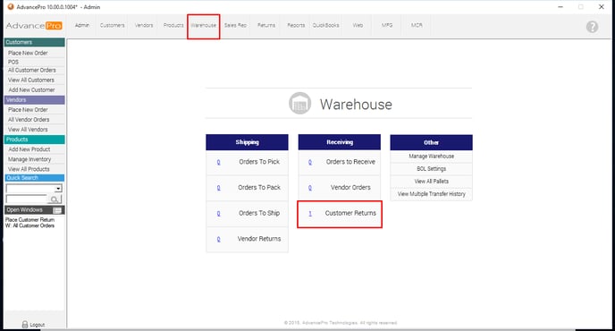The width and height of the screenshot is (615, 331).
Task: Click the Open Windows list icon
Action: (57, 210)
